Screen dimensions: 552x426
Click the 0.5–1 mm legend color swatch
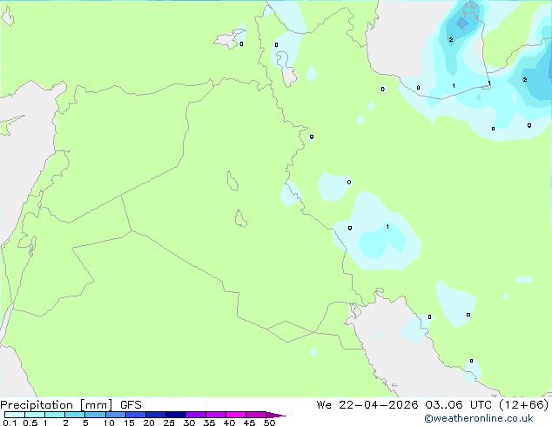pos(35,415)
